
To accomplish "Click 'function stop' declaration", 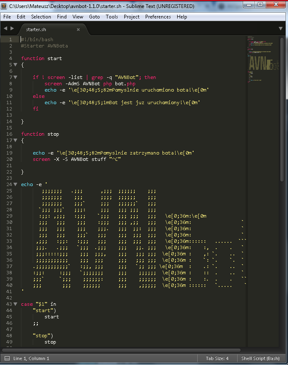I will coord(40,134).
